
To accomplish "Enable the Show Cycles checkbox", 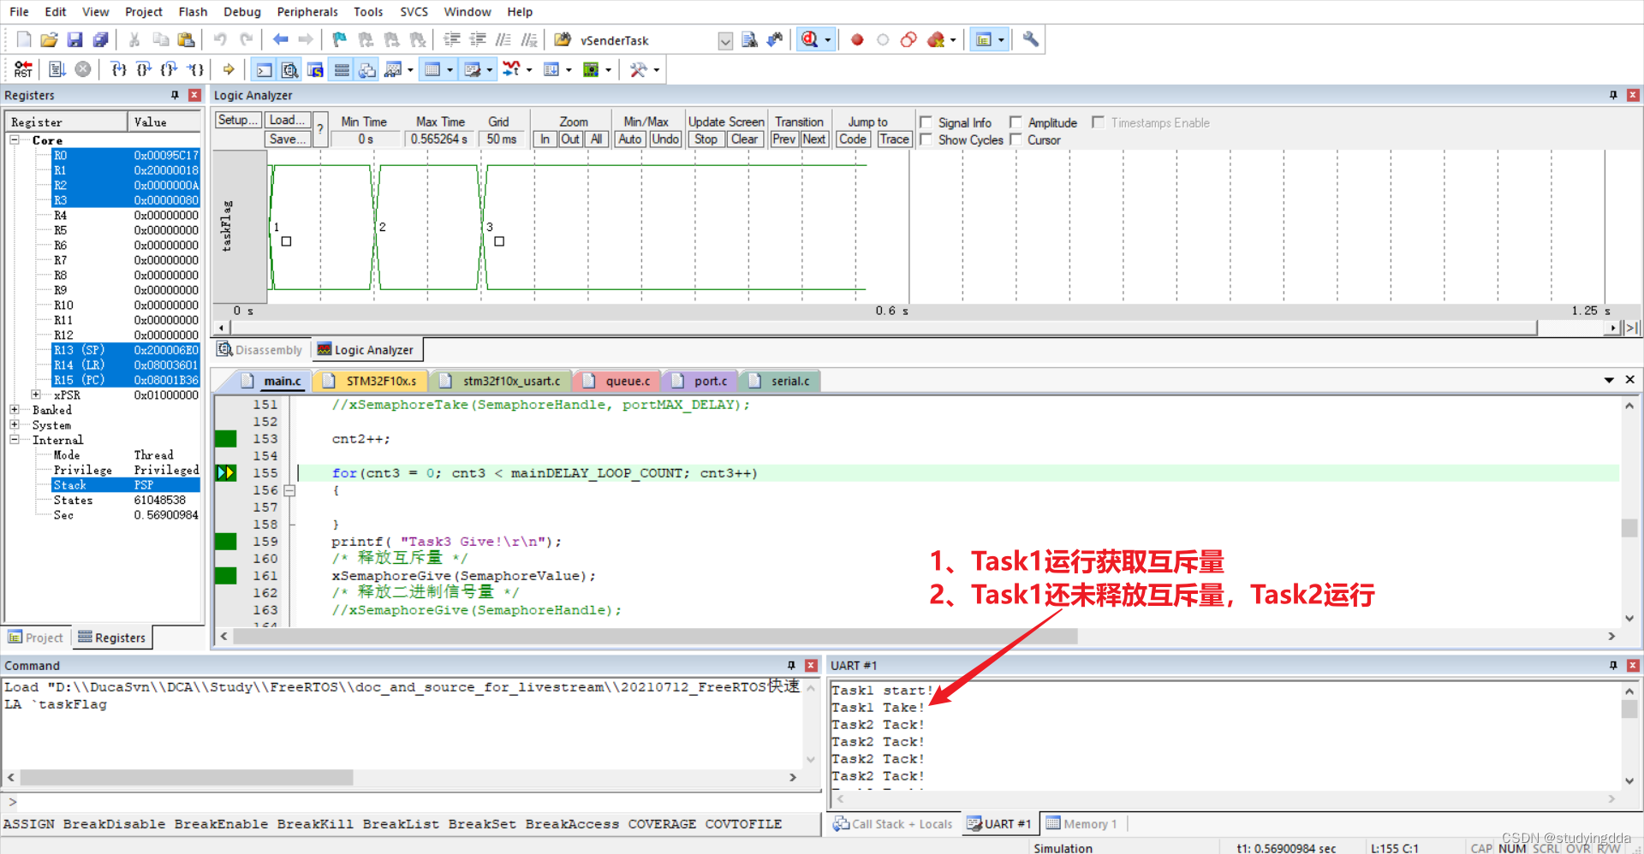I will [x=926, y=139].
